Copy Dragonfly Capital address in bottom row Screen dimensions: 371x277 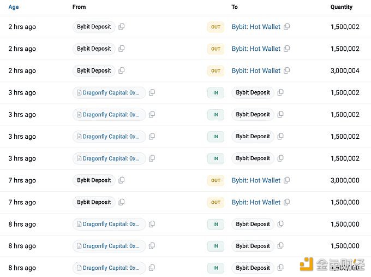(152, 268)
